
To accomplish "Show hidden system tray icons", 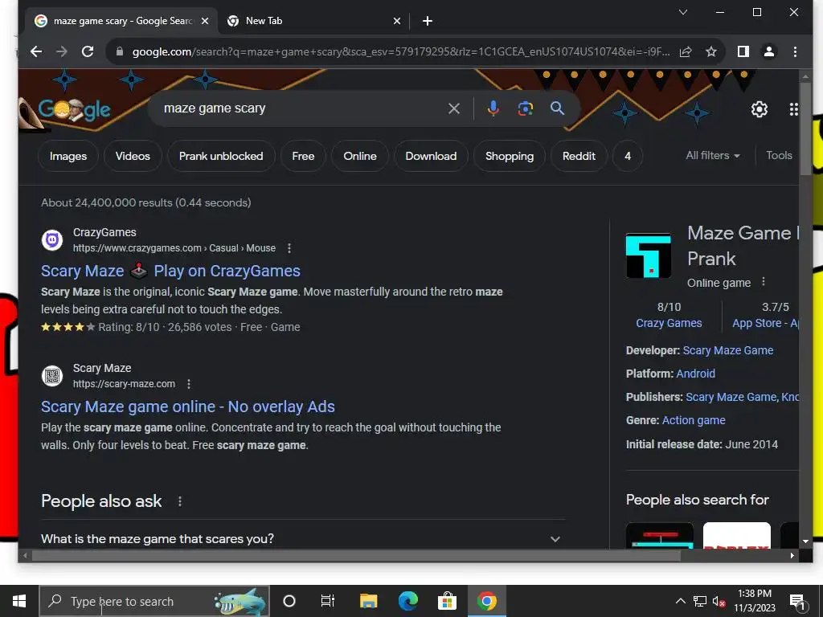I will pyautogui.click(x=680, y=601).
